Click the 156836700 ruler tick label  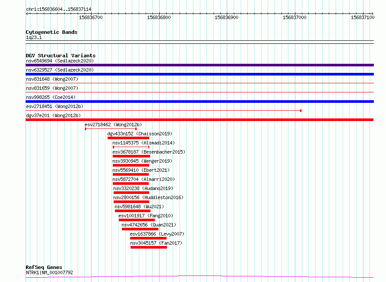click(x=91, y=17)
